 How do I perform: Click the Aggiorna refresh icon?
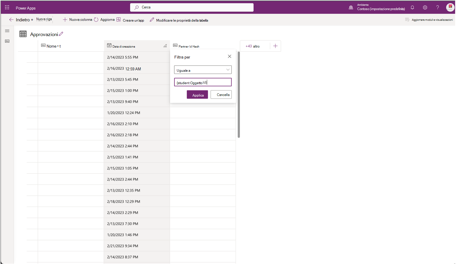click(96, 20)
